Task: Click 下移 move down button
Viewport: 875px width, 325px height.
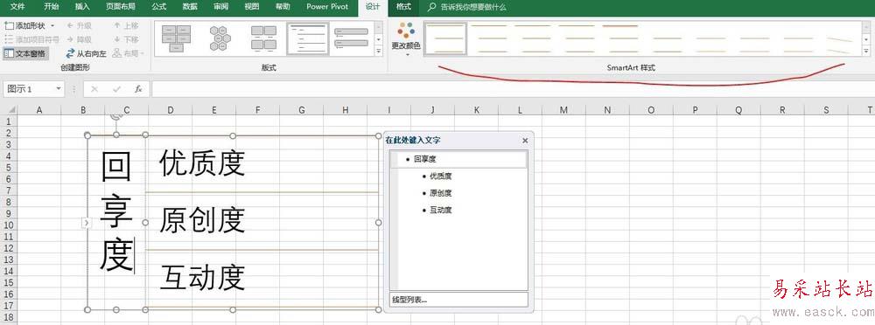Action: (126, 39)
